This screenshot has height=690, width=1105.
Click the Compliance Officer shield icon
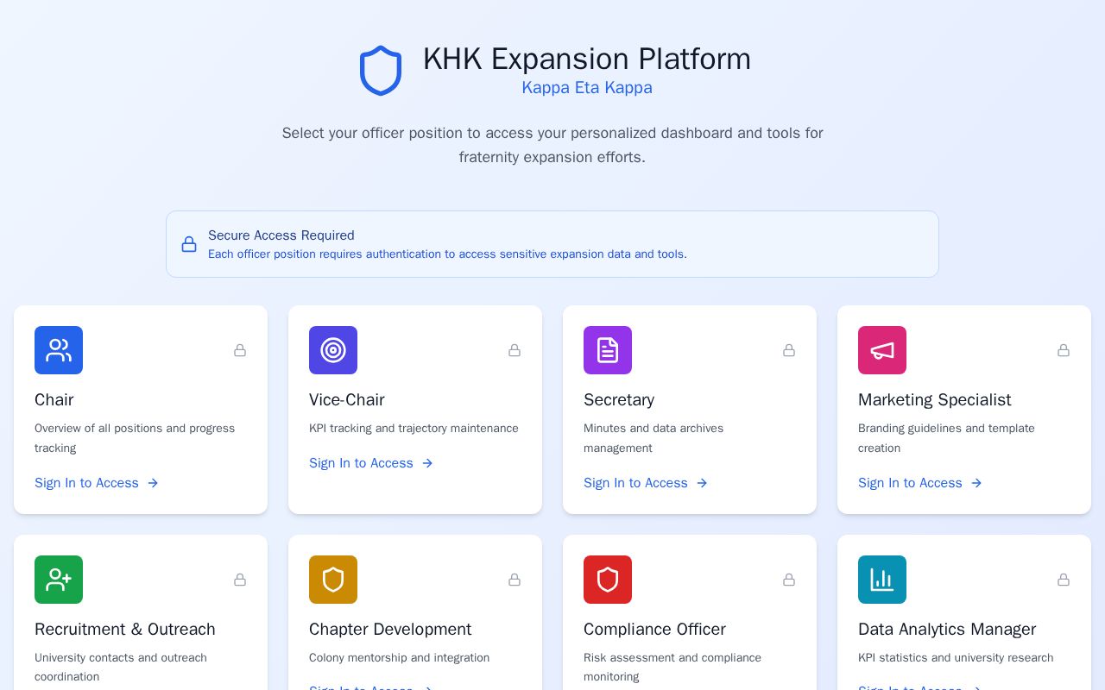pyautogui.click(x=608, y=580)
